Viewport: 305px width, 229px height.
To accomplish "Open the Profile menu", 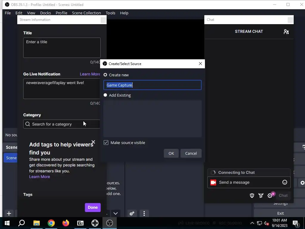I will 61,13.
